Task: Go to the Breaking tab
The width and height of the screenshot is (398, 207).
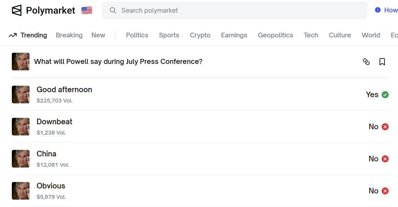Action: (x=69, y=35)
